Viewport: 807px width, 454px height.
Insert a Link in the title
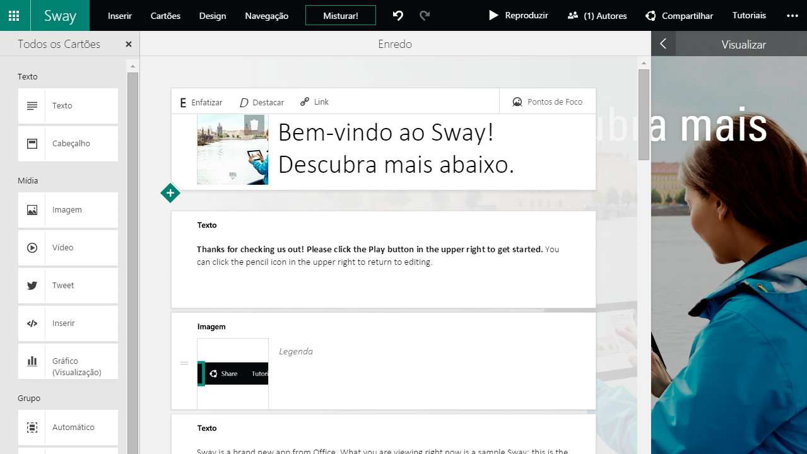[314, 102]
